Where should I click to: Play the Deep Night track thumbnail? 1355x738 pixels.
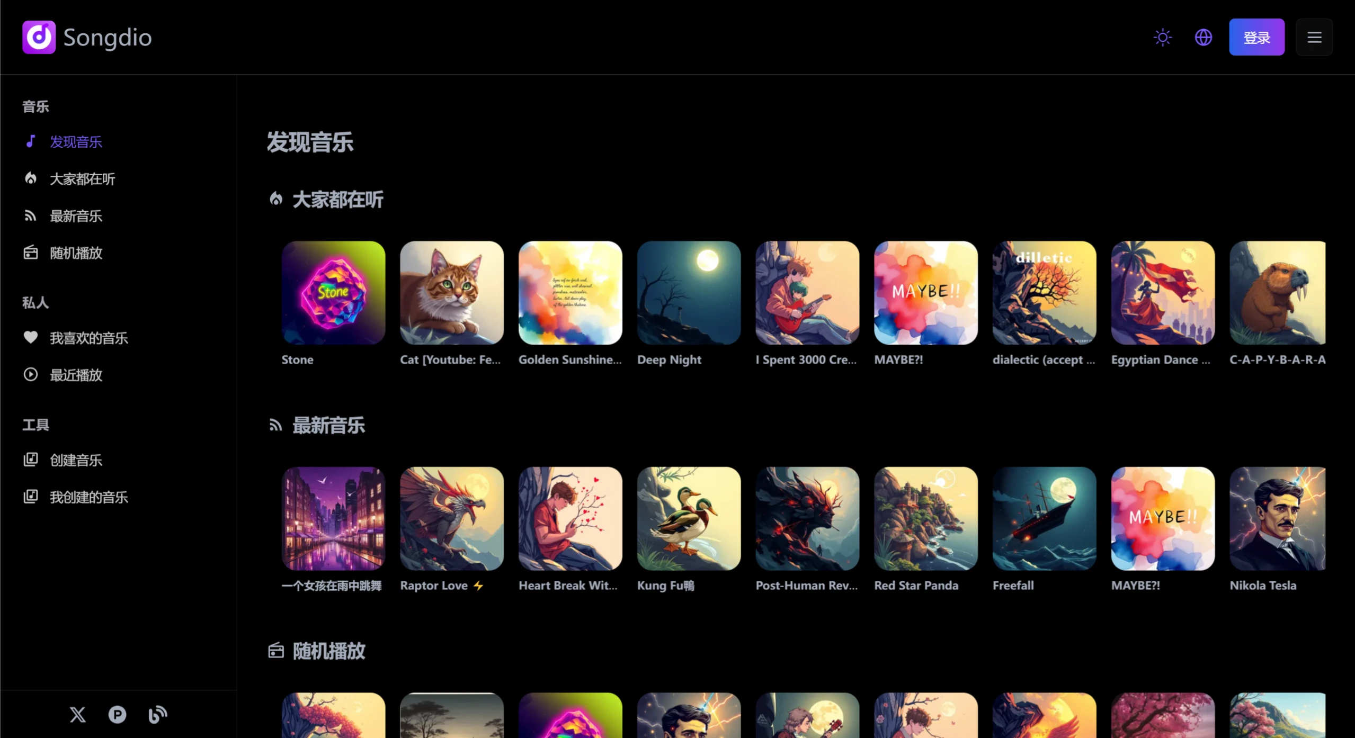(689, 292)
